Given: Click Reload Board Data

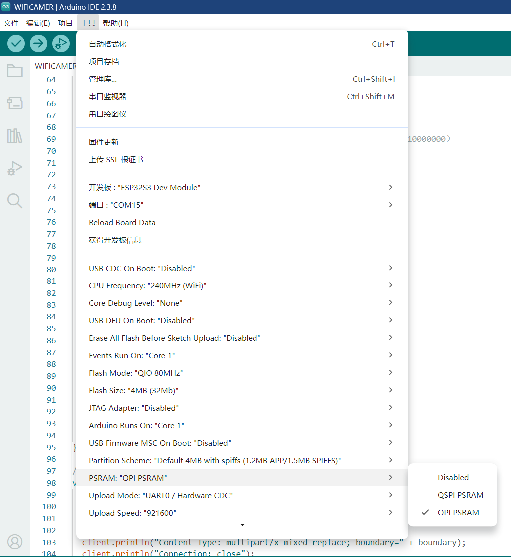Looking at the screenshot, I should [x=242, y=222].
